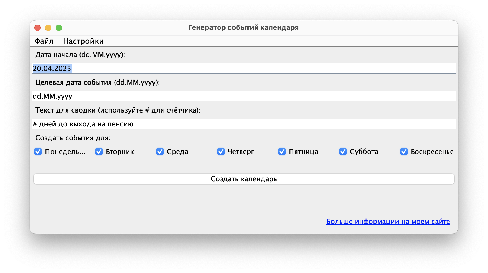Screen dimensions: 488x273
Task: Click the summary text field
Action: (x=244, y=124)
